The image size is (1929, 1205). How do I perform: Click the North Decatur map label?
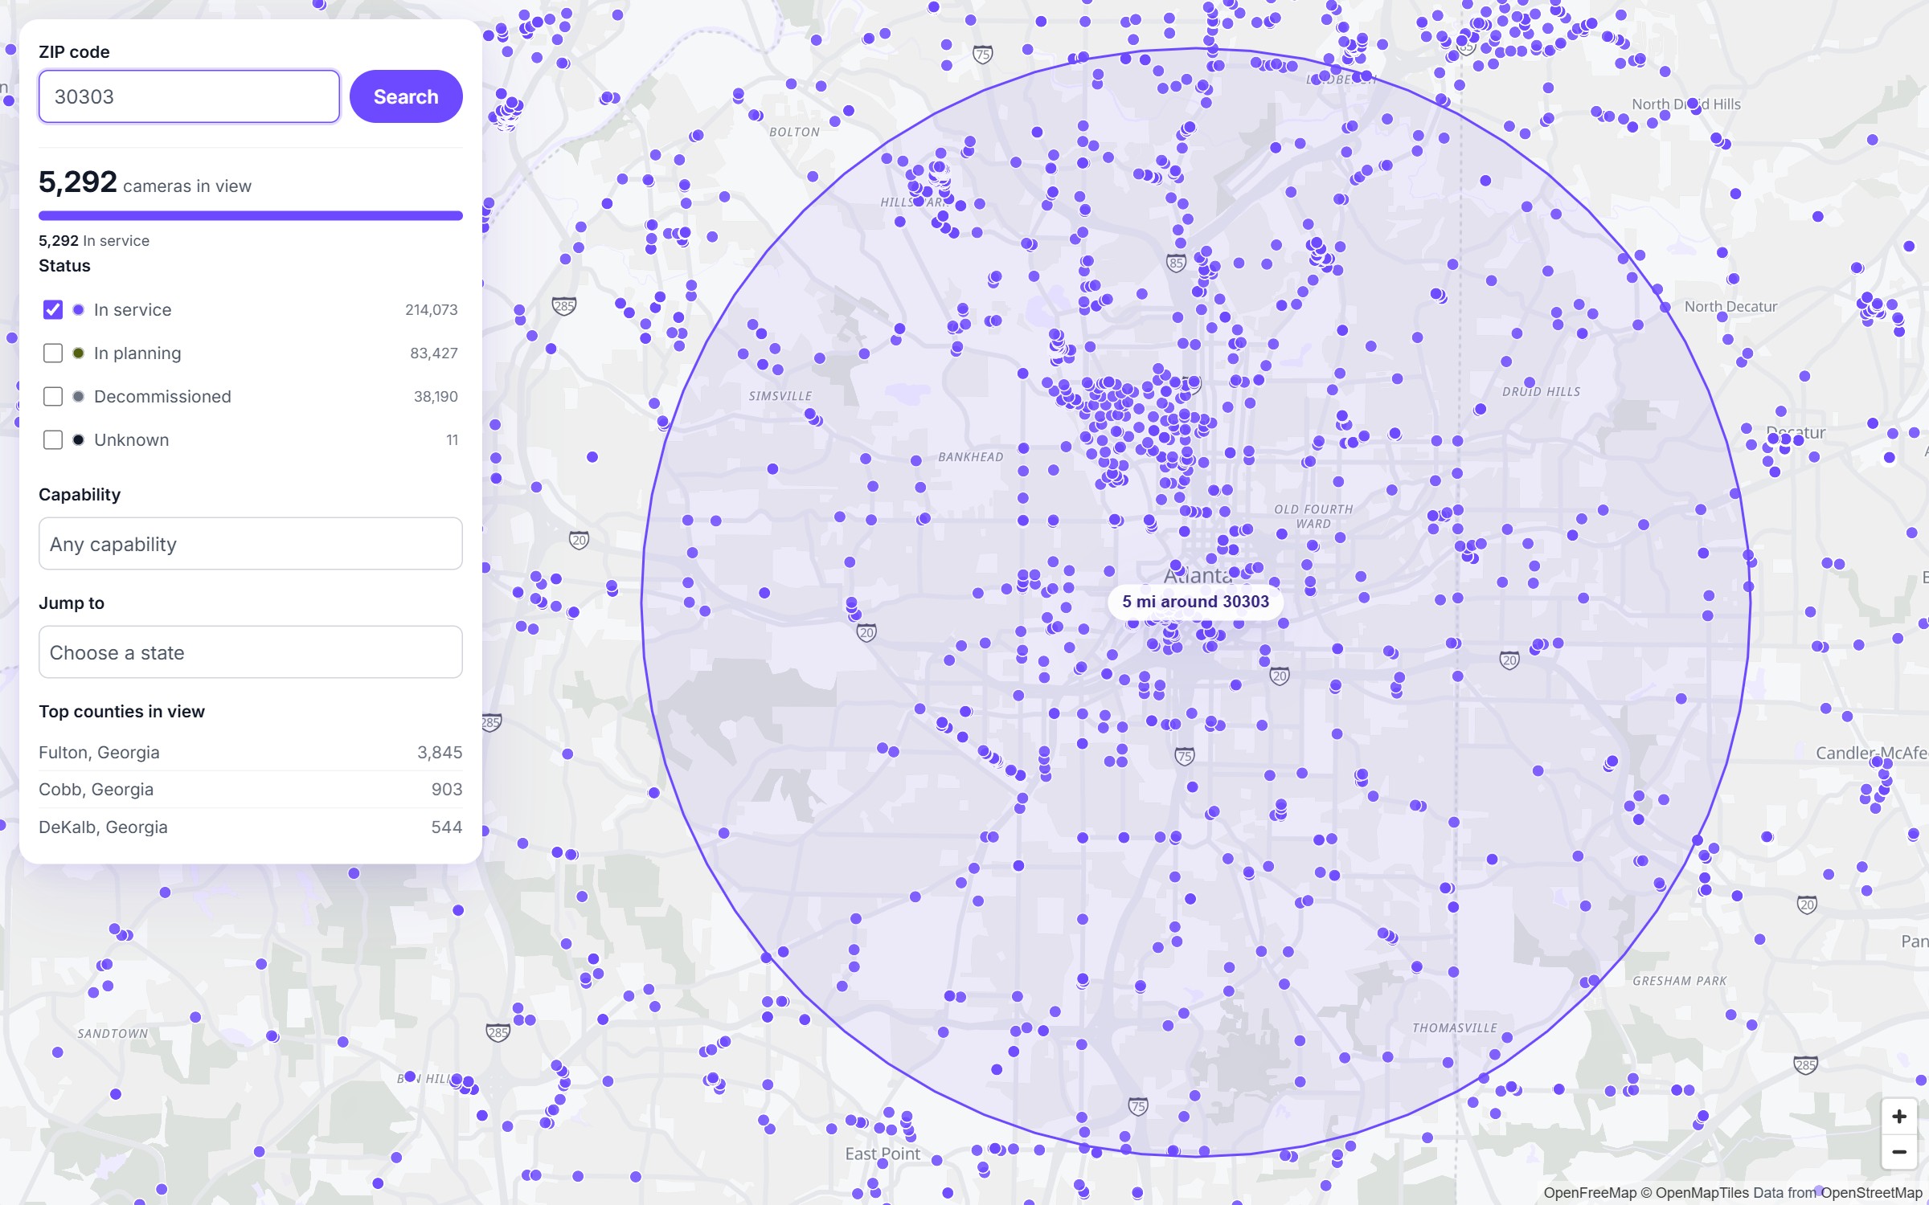point(1730,307)
